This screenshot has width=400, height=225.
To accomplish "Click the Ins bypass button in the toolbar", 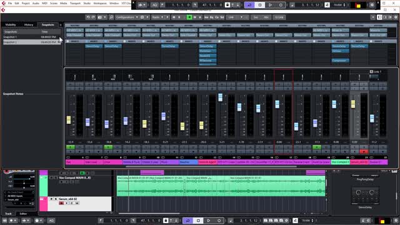I will (x=206, y=17).
